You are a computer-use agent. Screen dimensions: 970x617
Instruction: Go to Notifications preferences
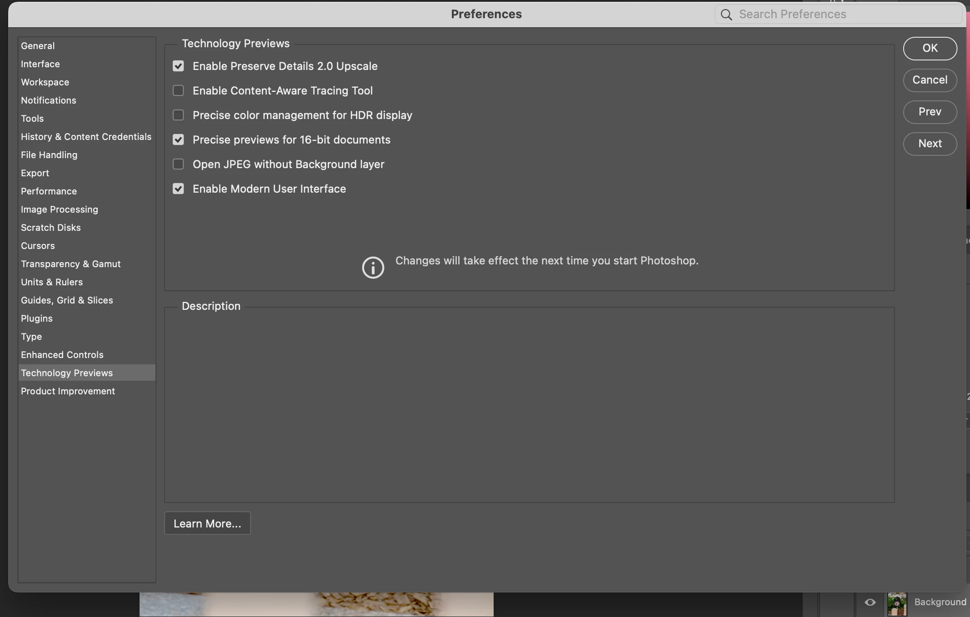(x=87, y=100)
